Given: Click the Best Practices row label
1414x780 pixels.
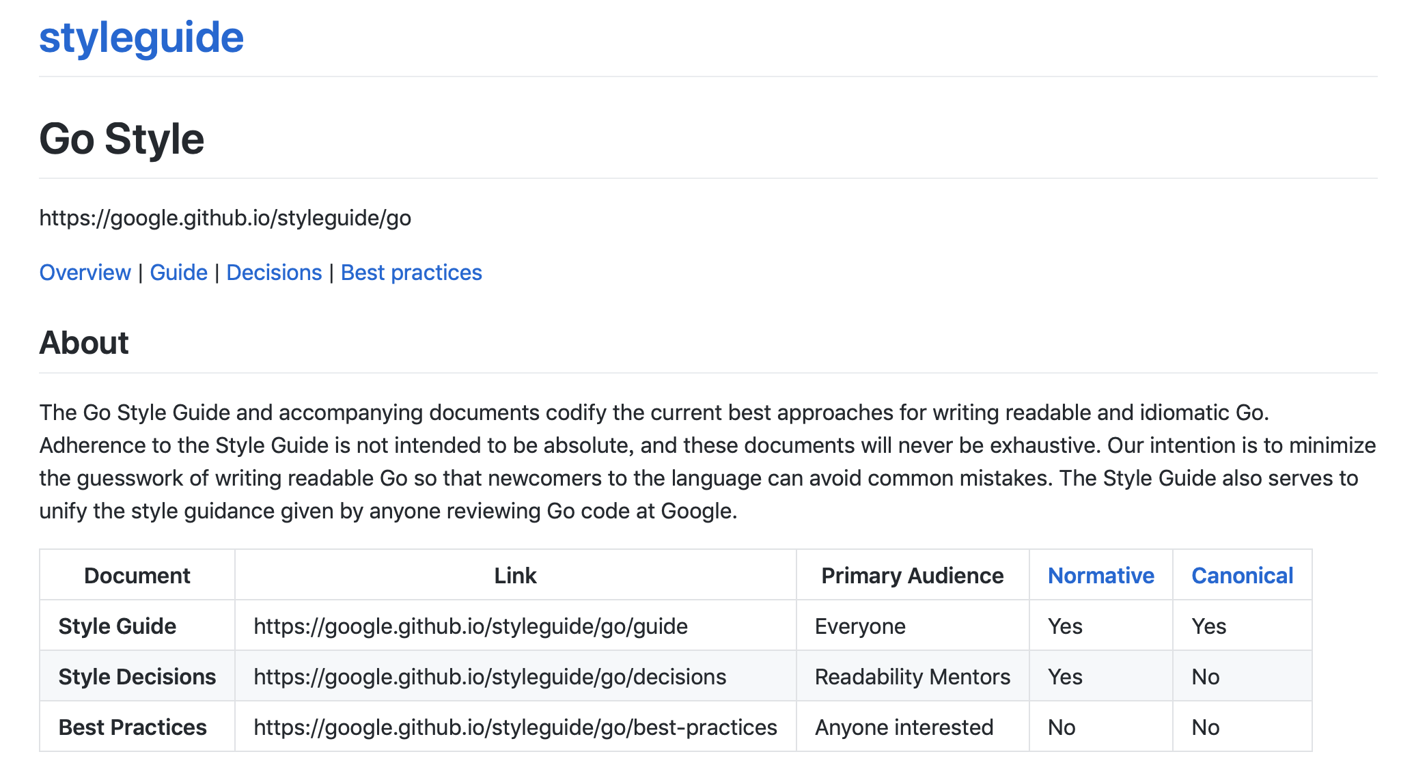Looking at the screenshot, I should click(133, 727).
